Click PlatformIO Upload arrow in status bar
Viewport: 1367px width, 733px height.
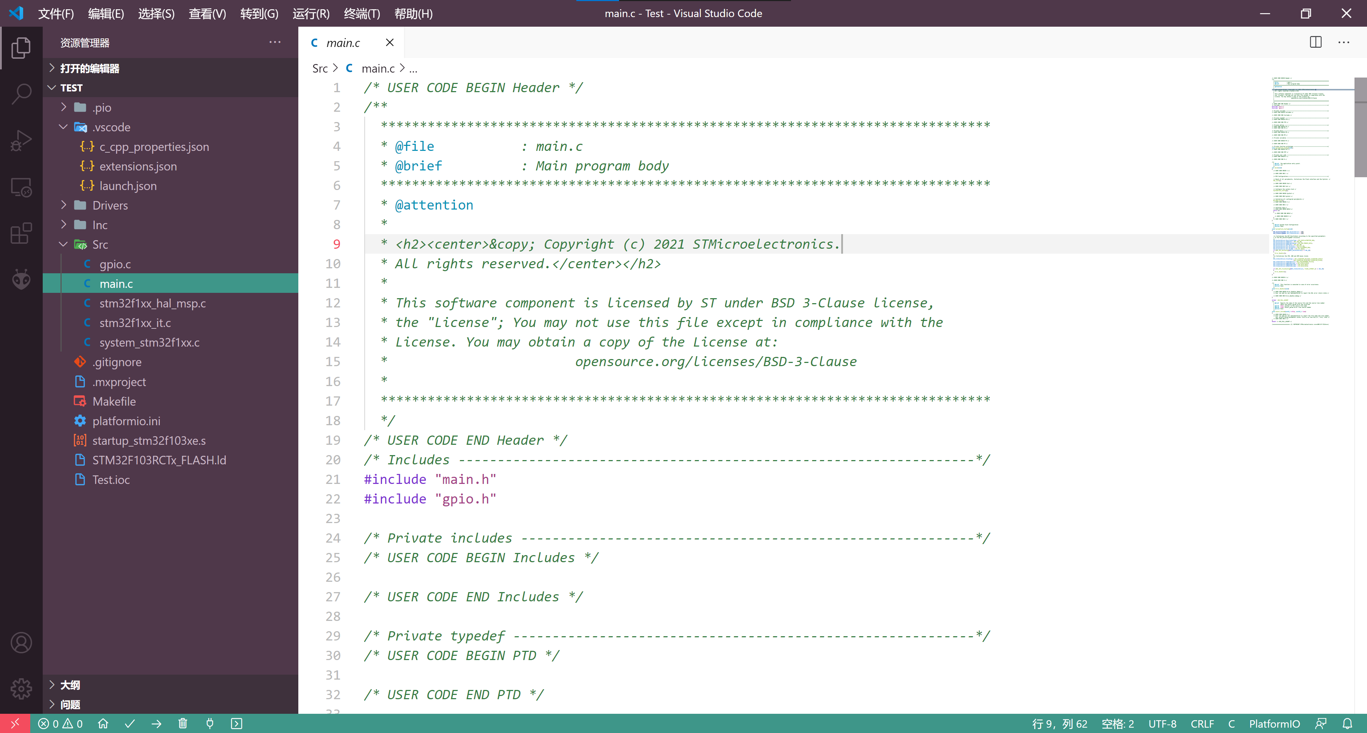(156, 723)
